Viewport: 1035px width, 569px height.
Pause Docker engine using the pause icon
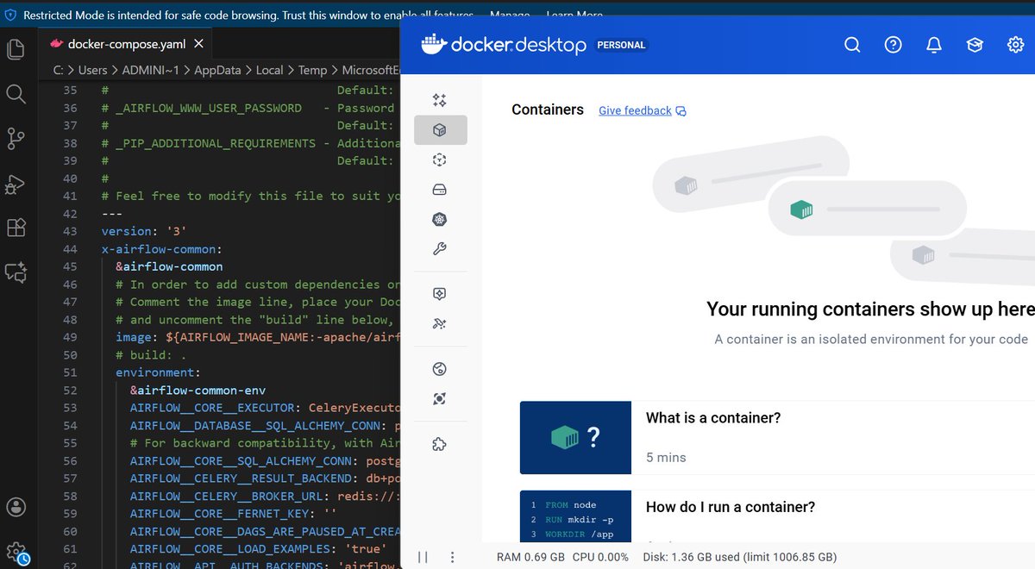click(423, 557)
